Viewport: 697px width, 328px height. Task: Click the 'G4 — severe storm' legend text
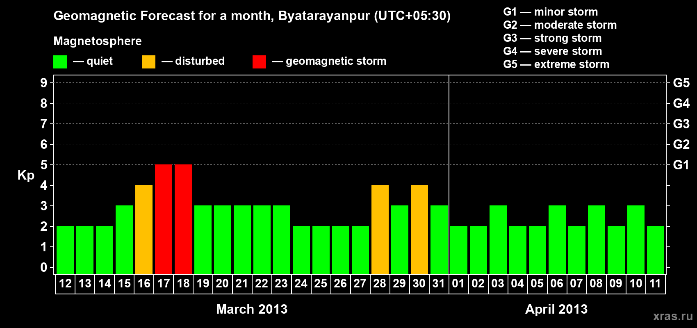(553, 51)
